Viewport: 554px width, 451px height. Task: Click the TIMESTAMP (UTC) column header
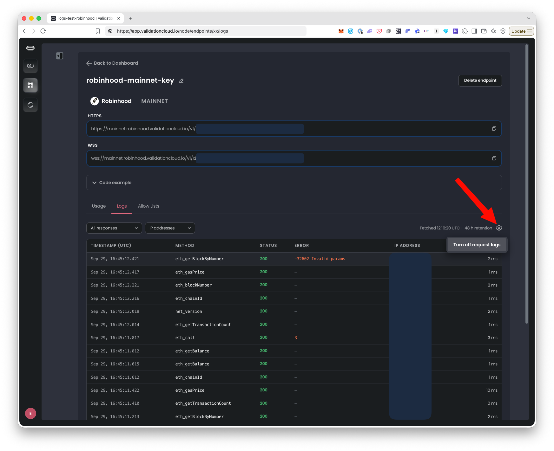tap(111, 246)
